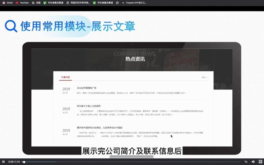Image resolution: width=264 pixels, height=165 pixels.
Task: Open the second 华东销售百事通 bookmark
Action: (103, 3)
